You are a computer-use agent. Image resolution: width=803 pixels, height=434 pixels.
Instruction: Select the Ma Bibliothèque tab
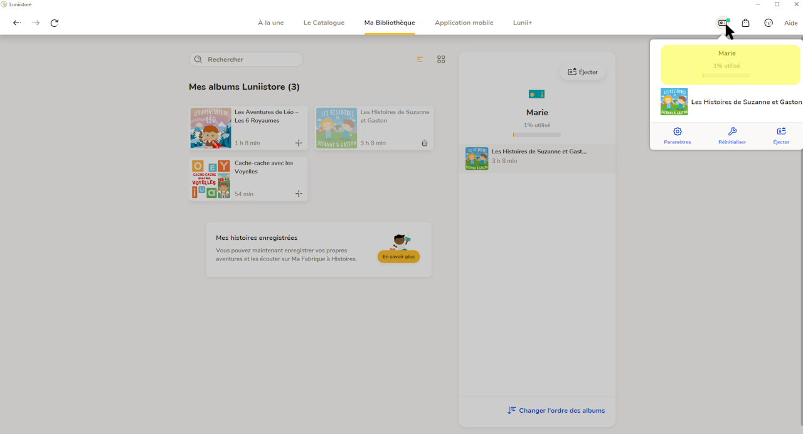(x=390, y=23)
